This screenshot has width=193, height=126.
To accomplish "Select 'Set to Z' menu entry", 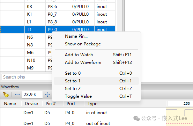I will (x=96, y=88).
